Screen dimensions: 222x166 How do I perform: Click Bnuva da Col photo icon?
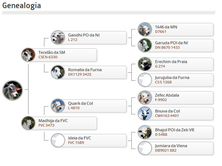(x=145, y=113)
